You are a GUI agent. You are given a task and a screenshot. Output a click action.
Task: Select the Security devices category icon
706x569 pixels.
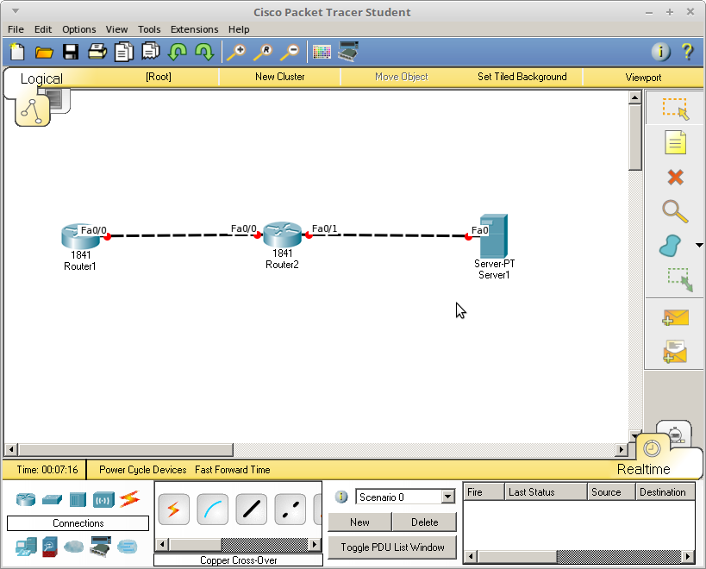pos(49,547)
